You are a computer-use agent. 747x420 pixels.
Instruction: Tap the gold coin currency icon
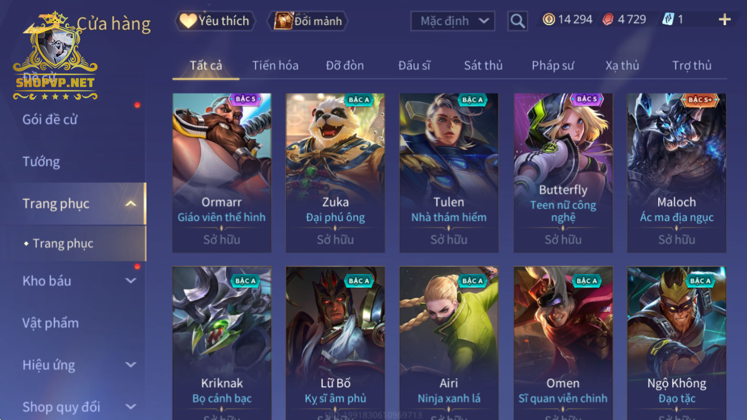click(549, 19)
